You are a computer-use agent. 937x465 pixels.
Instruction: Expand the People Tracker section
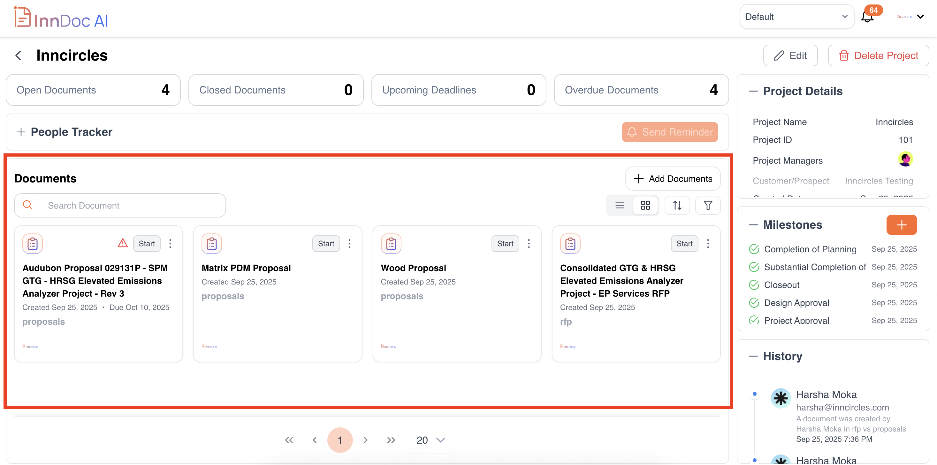click(21, 132)
